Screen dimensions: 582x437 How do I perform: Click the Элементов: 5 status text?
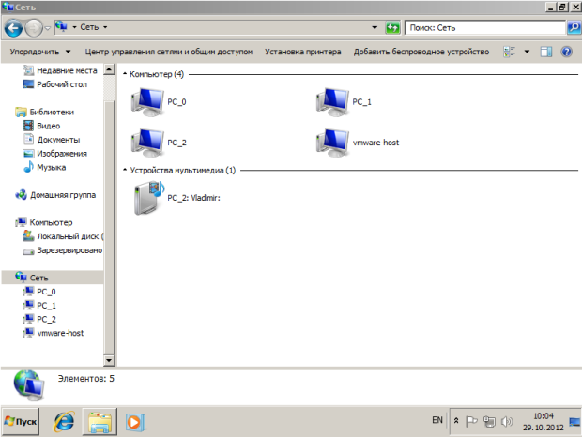(x=86, y=379)
